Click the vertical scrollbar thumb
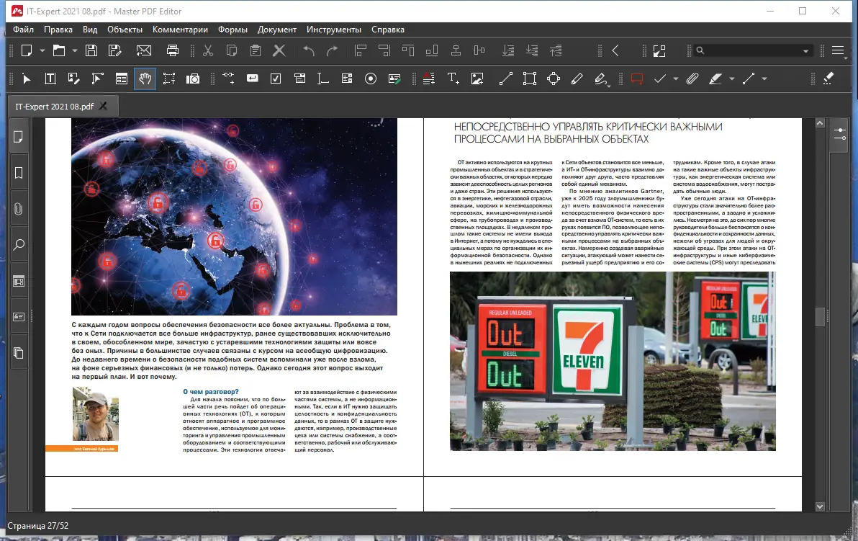858x541 pixels. coord(819,317)
